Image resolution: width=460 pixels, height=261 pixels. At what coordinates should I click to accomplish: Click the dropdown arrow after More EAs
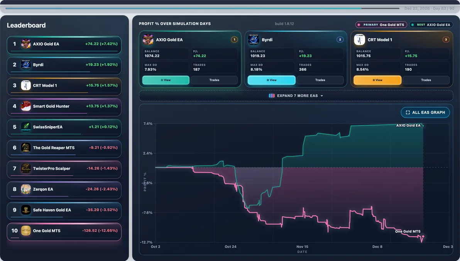tap(322, 96)
